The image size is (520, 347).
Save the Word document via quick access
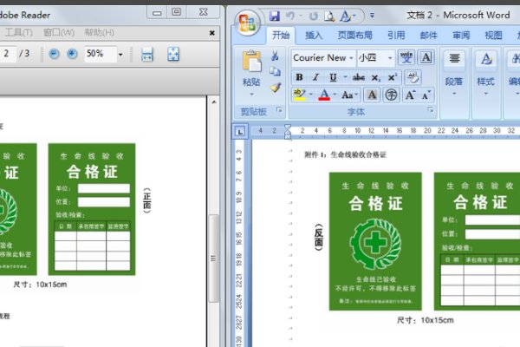274,16
